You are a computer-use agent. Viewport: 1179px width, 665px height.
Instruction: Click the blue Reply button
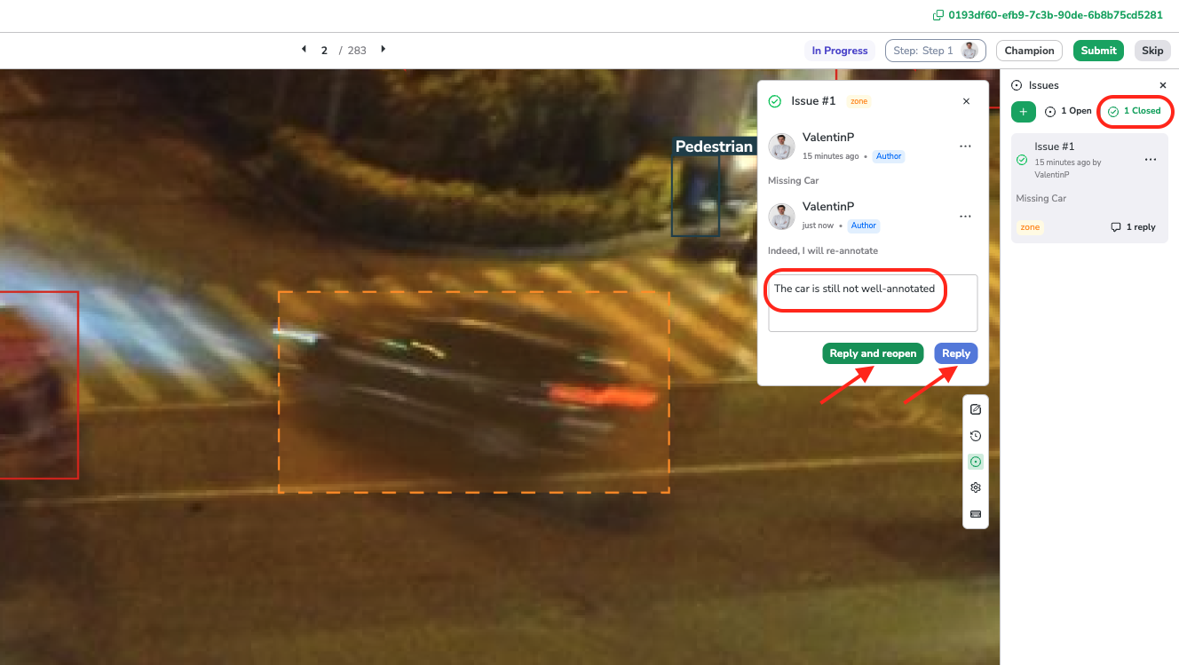tap(956, 353)
